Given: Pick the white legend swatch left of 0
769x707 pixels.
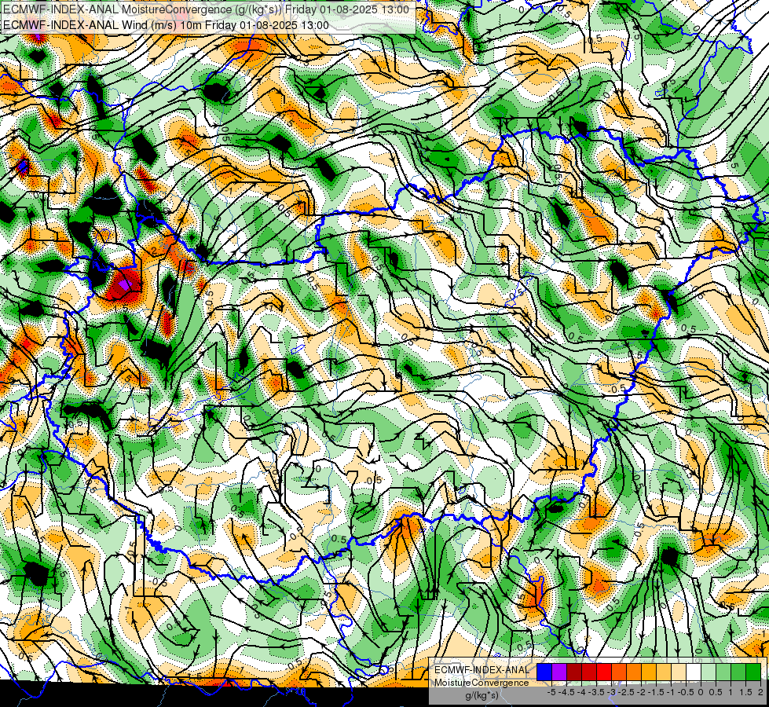Looking at the screenshot, I should (694, 672).
